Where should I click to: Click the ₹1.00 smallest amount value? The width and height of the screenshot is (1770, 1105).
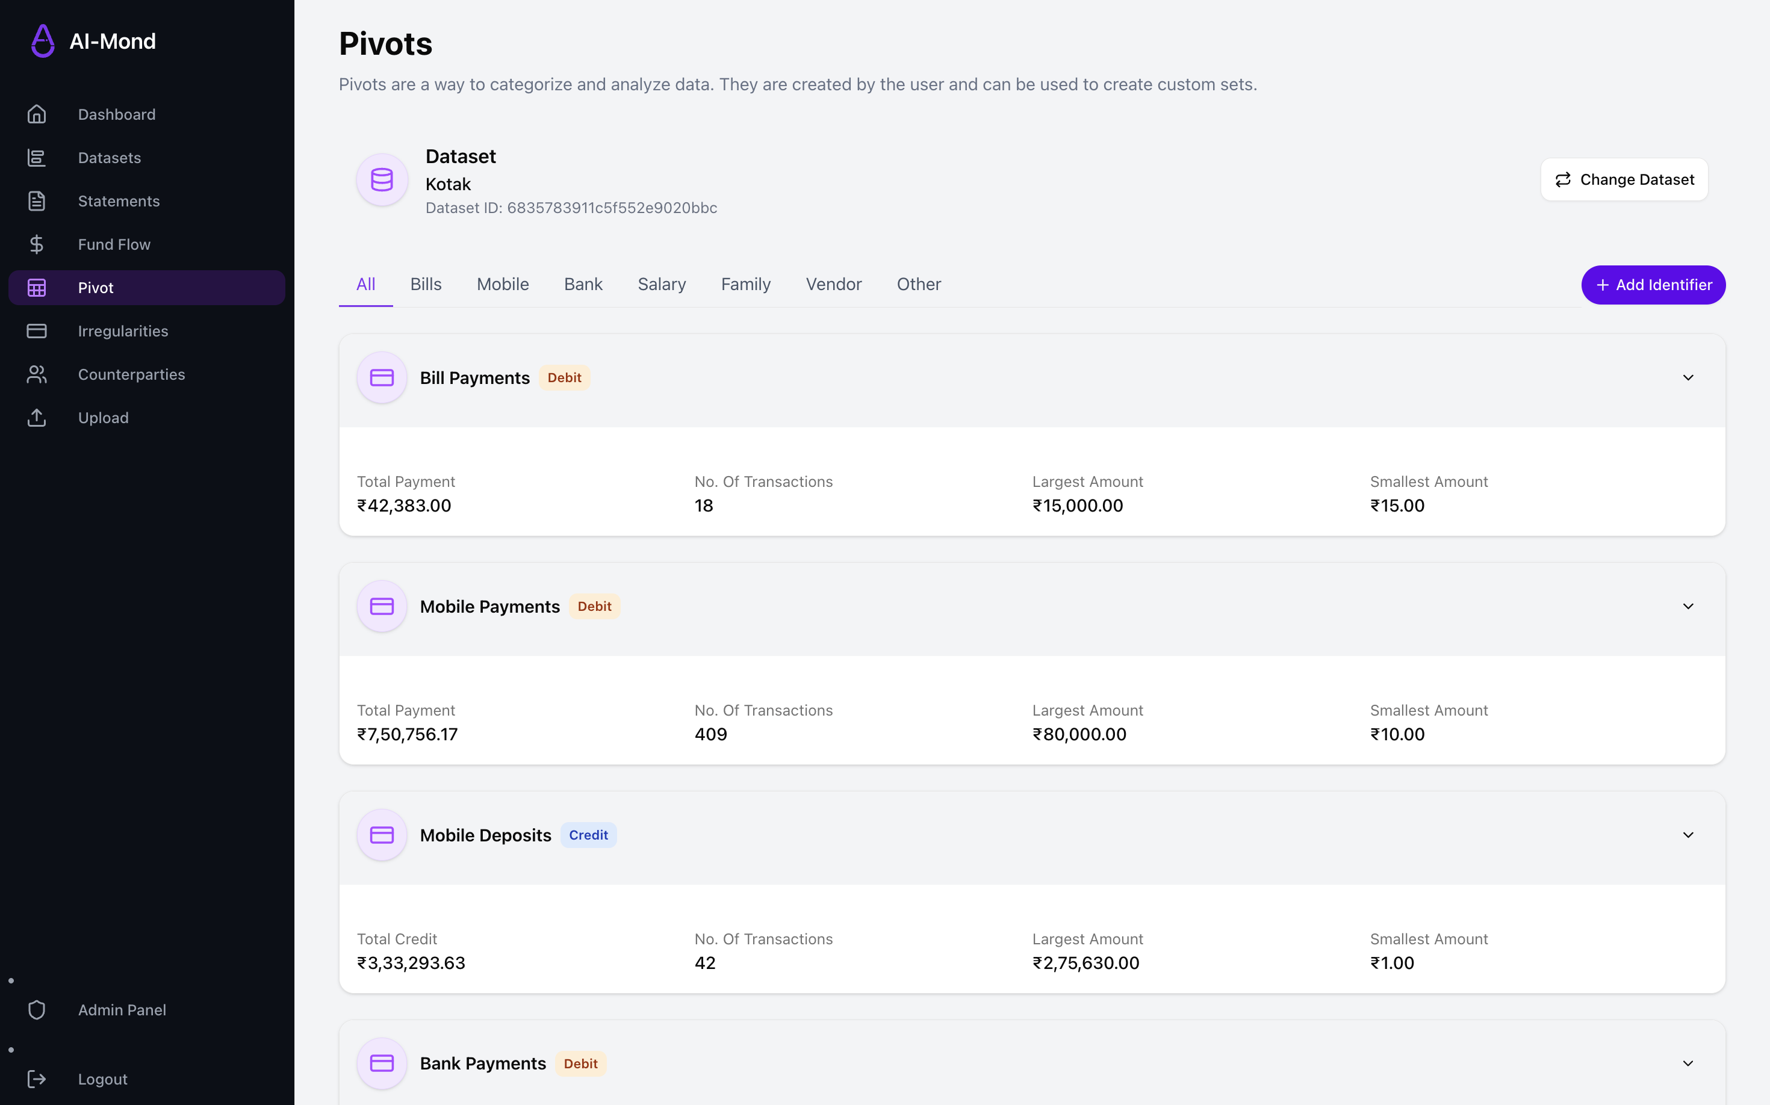point(1392,962)
